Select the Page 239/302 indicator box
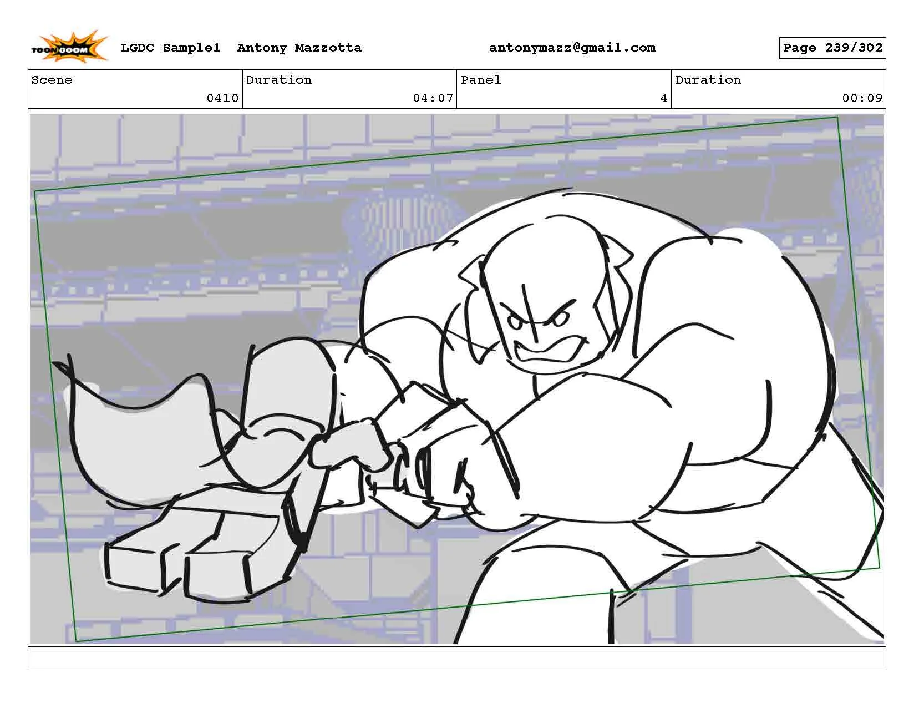The width and height of the screenshot is (914, 708). pos(832,48)
